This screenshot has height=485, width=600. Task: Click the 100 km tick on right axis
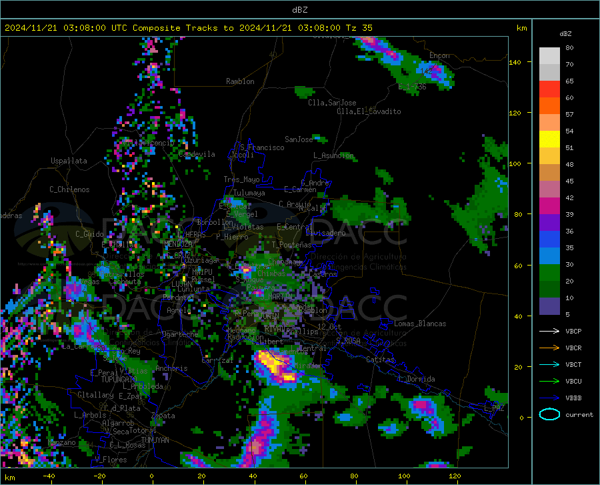click(x=515, y=163)
